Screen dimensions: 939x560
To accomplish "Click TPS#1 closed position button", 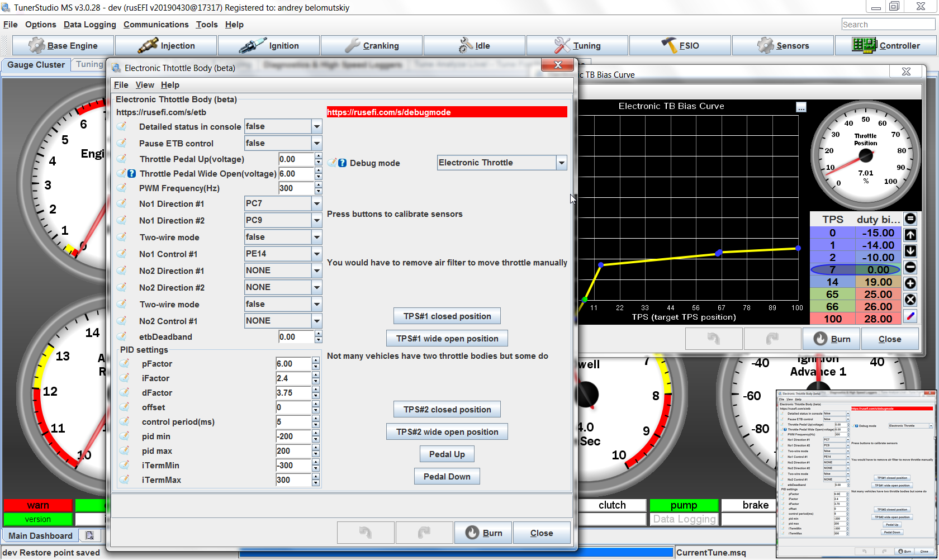I will click(x=447, y=316).
